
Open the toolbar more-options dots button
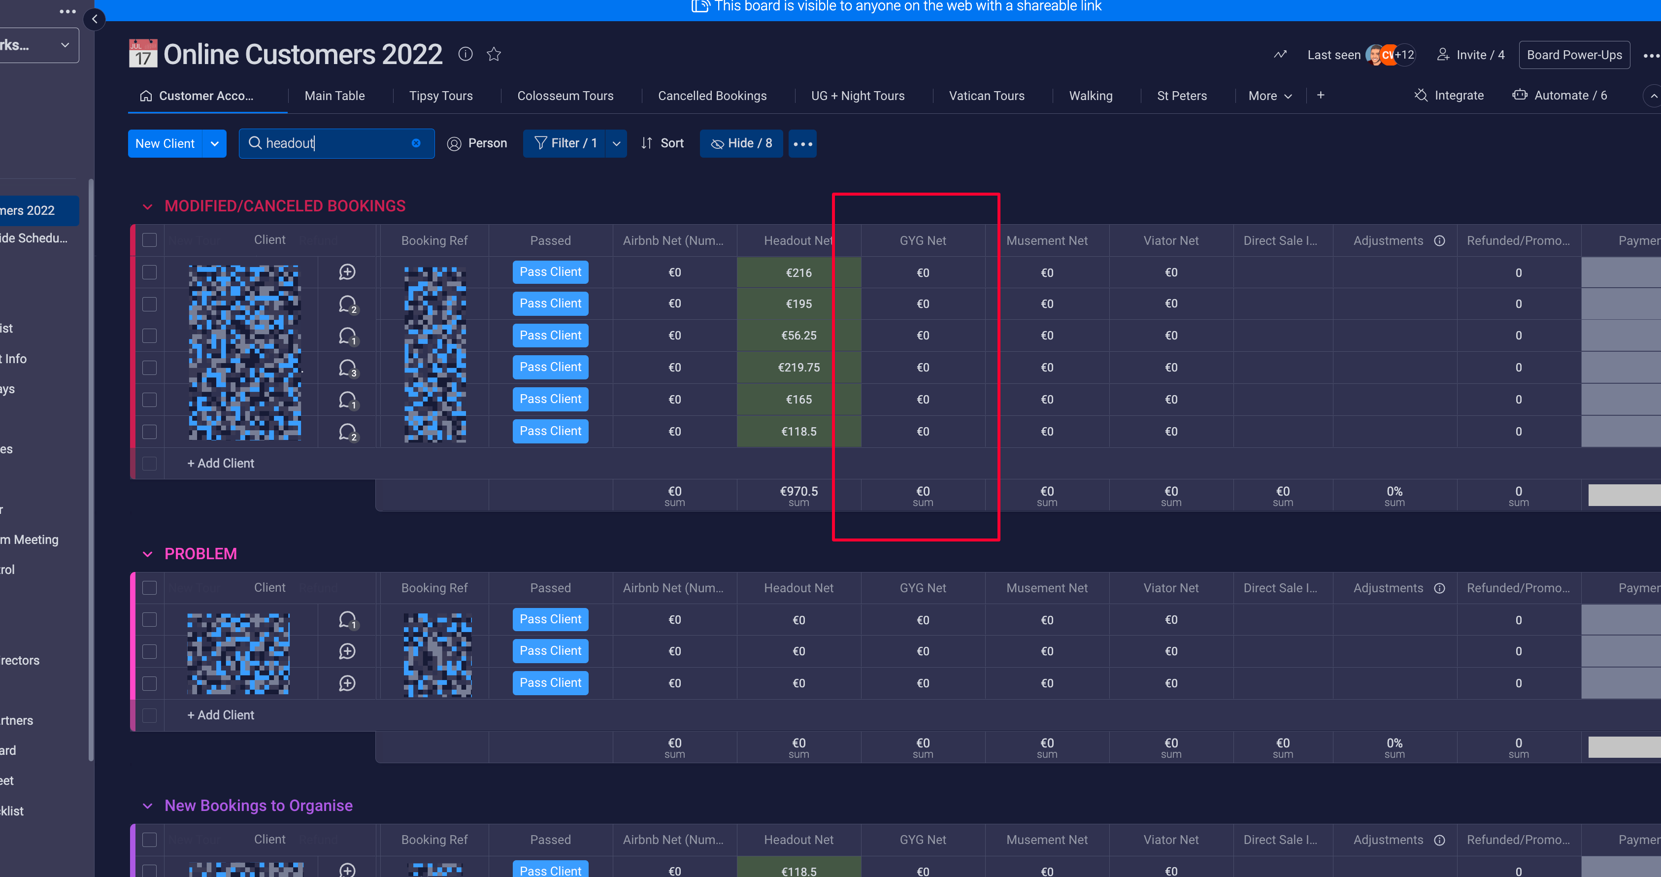(803, 143)
